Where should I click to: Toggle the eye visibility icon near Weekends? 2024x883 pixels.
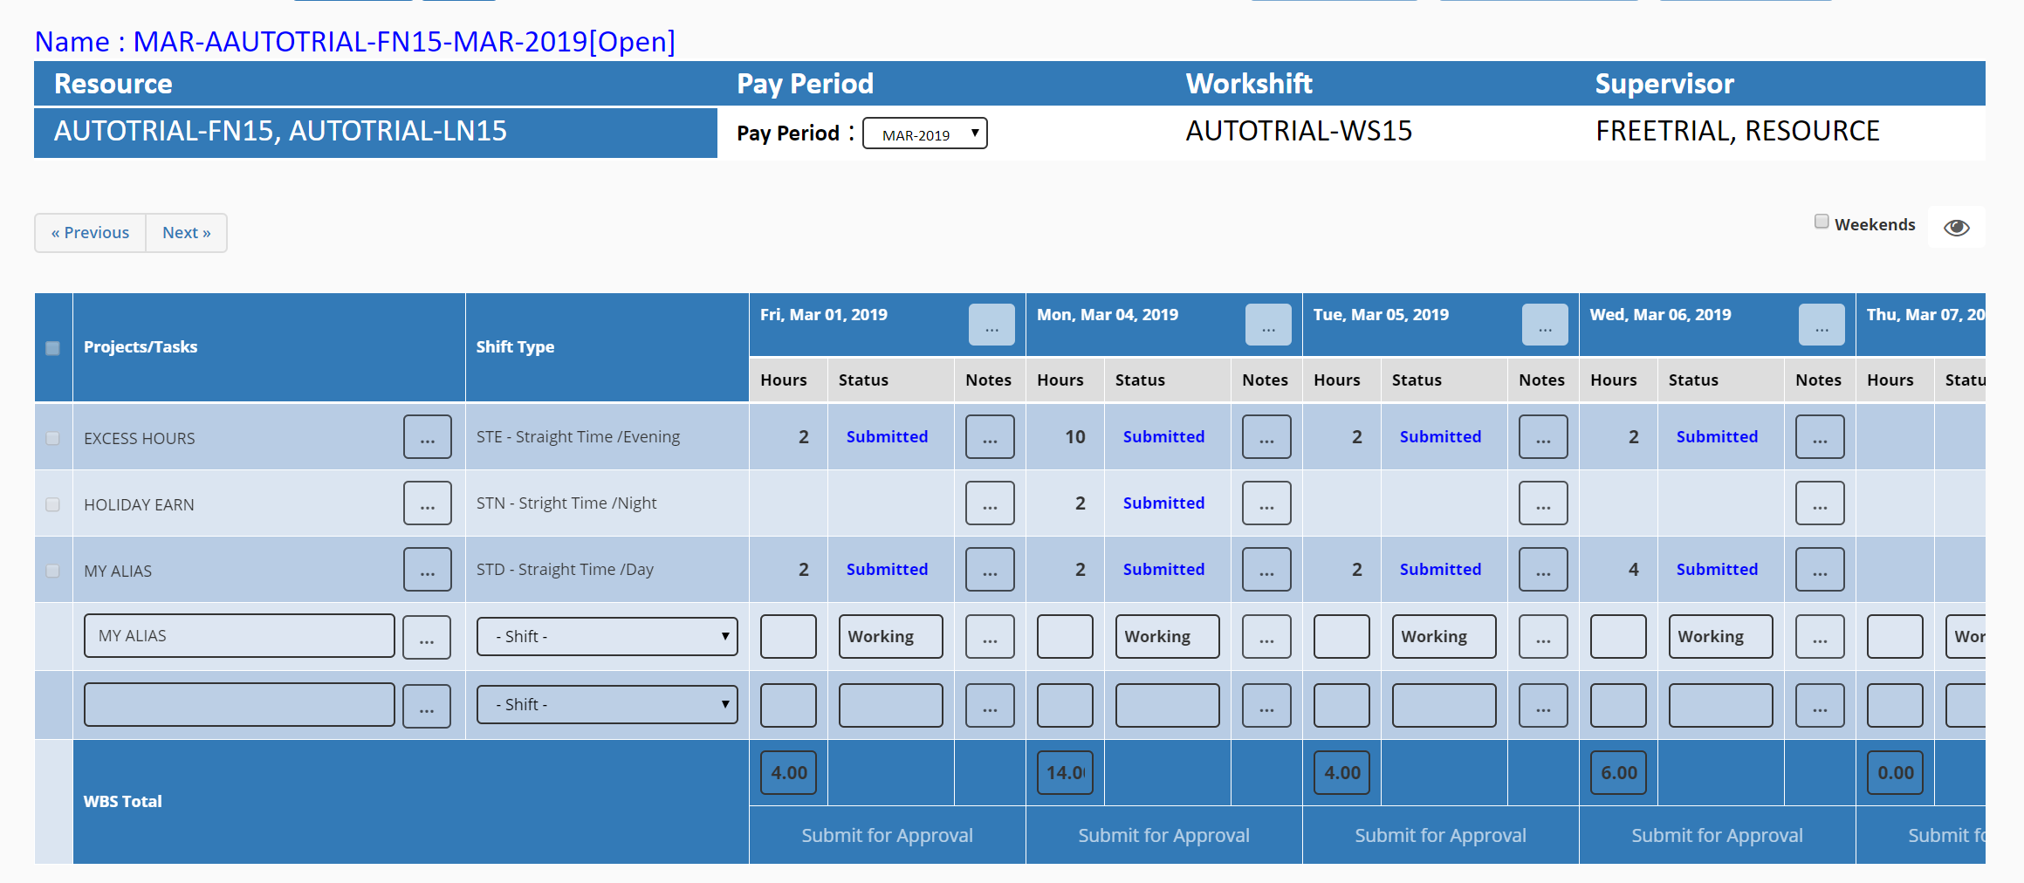pyautogui.click(x=1956, y=226)
